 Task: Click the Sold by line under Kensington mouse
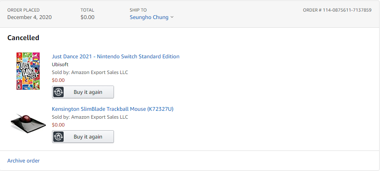pos(90,117)
